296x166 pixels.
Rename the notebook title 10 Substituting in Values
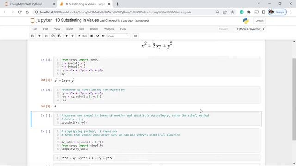point(77,20)
